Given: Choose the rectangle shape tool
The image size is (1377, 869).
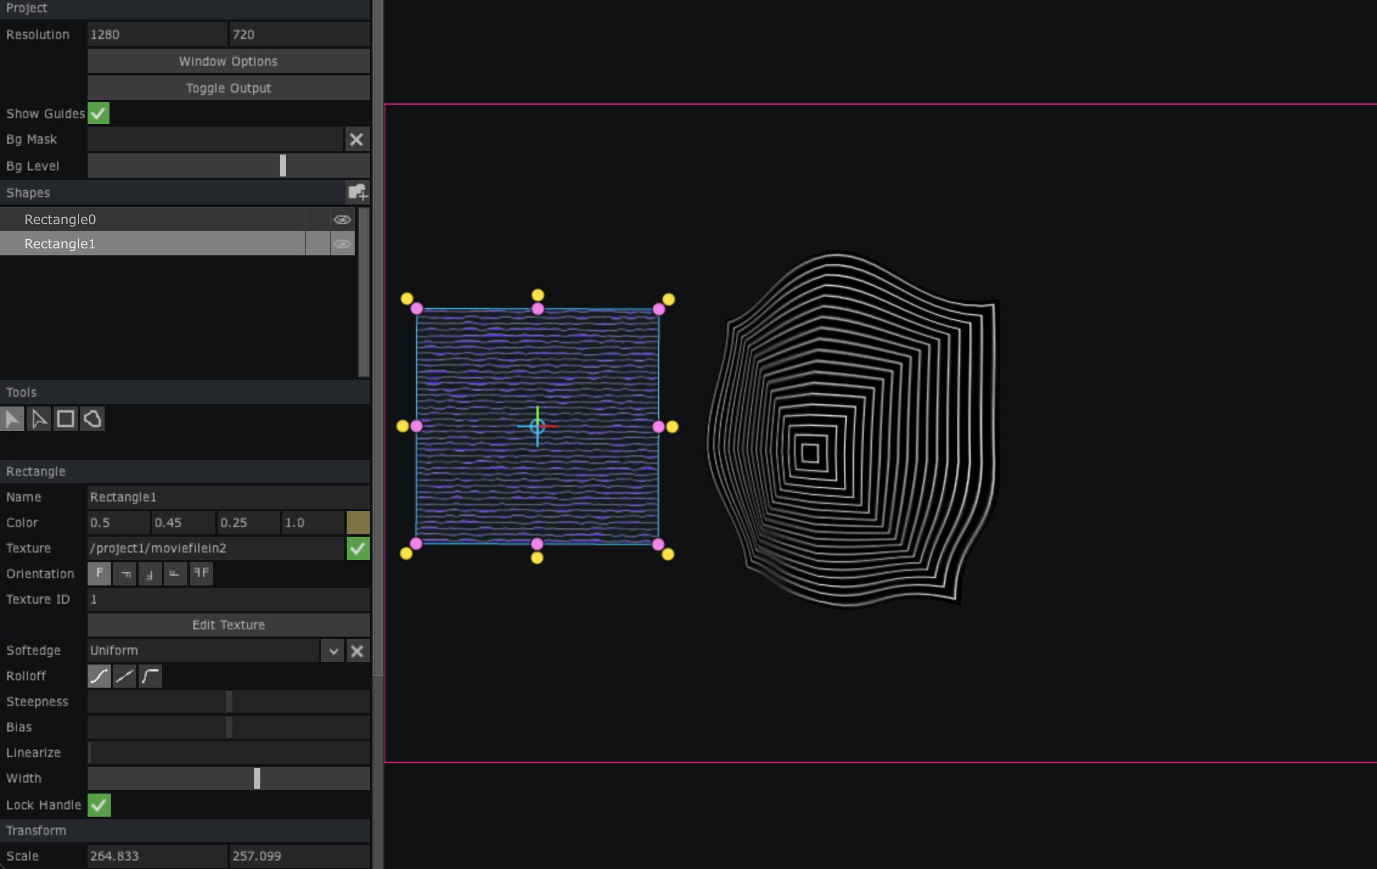Looking at the screenshot, I should 66,419.
